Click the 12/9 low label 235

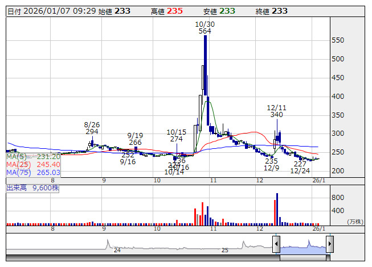[x=271, y=161]
